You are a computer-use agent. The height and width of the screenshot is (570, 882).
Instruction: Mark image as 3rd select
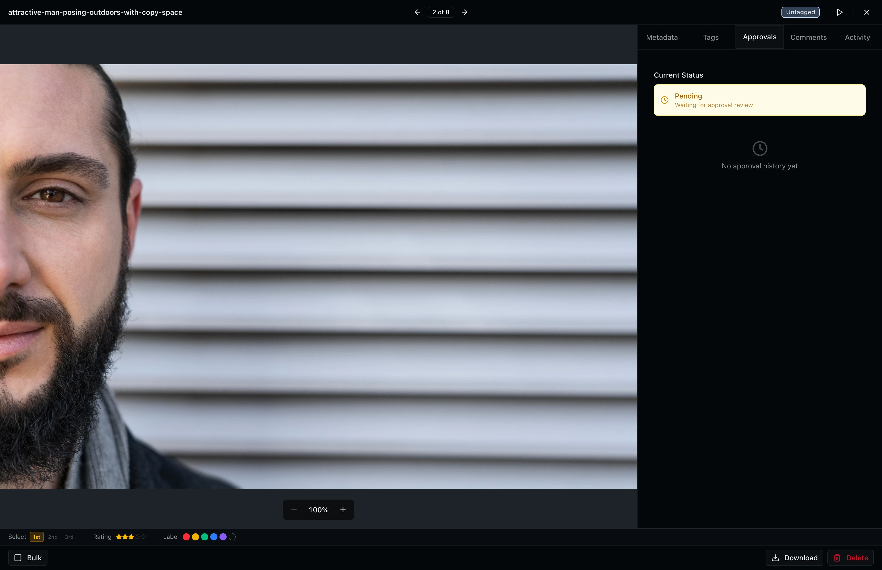(69, 537)
